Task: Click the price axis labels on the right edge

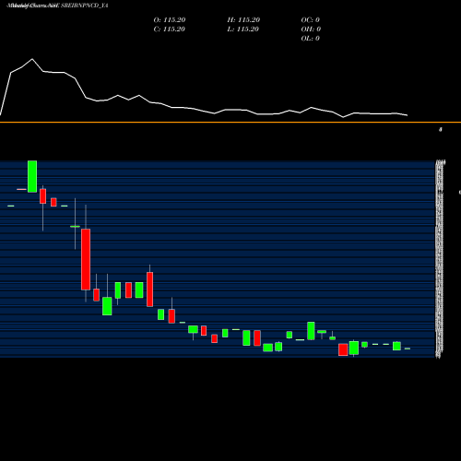Action: pos(440,259)
